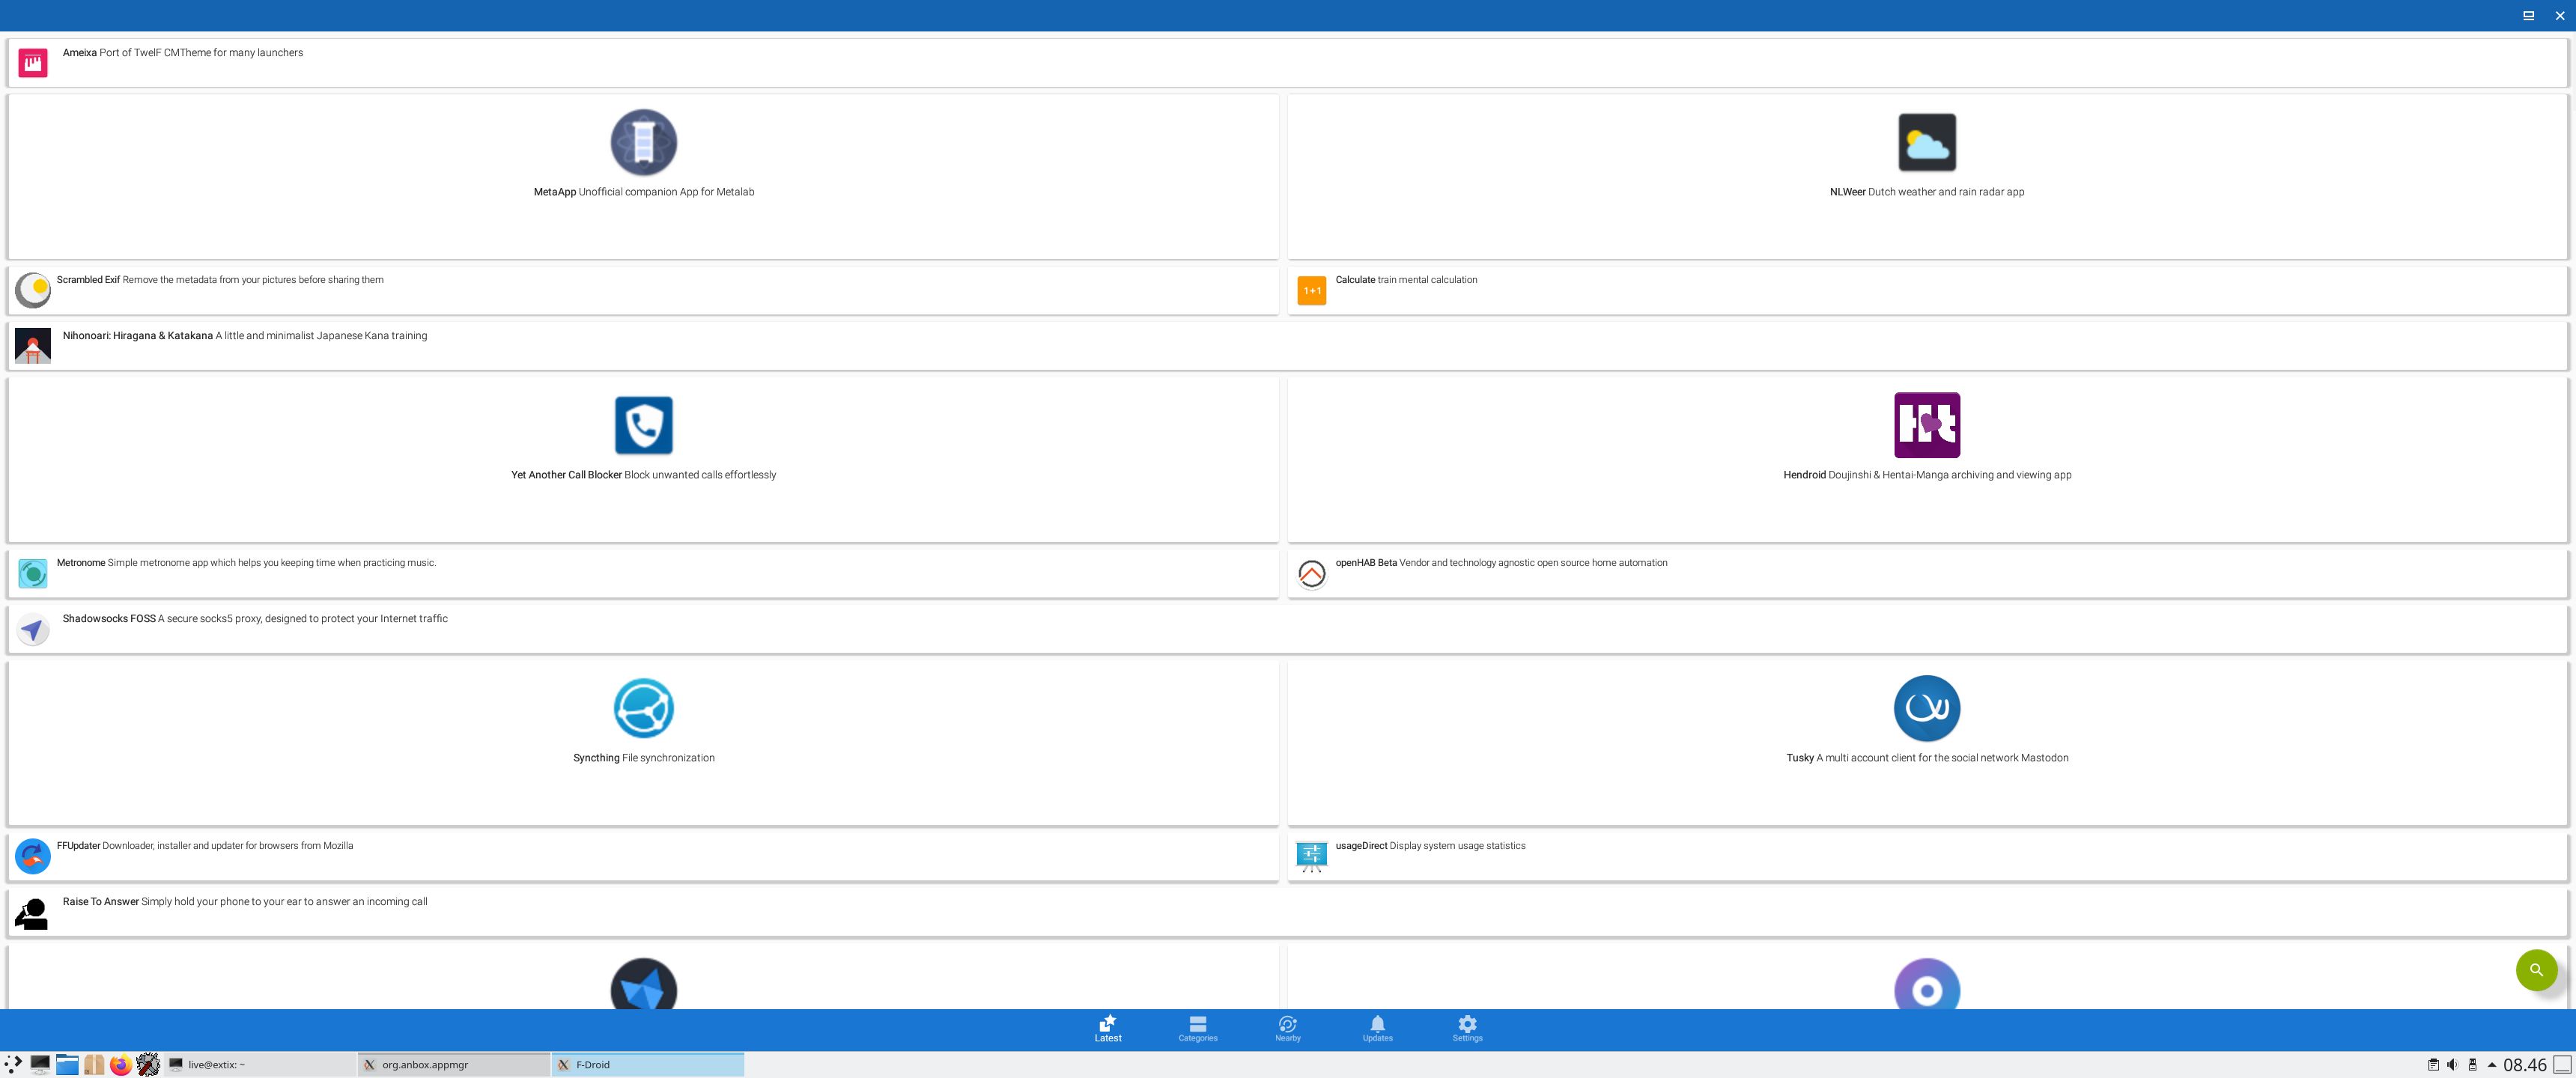
Task: Select the usageDirect icon
Action: click(x=1311, y=856)
